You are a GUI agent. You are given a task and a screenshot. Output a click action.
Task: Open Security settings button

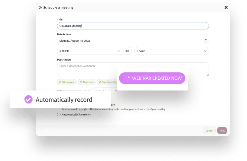point(107,82)
